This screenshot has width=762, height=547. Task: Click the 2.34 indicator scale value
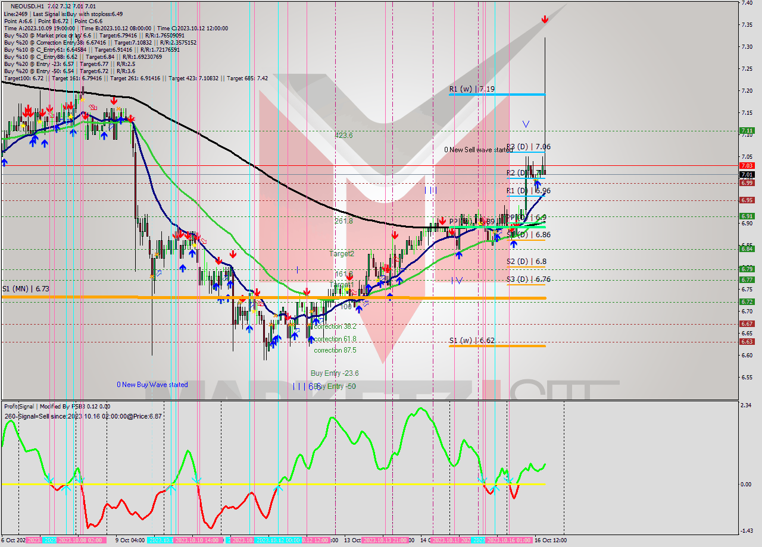(745, 405)
